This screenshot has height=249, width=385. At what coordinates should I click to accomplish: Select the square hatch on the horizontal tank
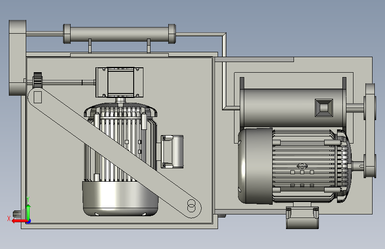pos(324,108)
